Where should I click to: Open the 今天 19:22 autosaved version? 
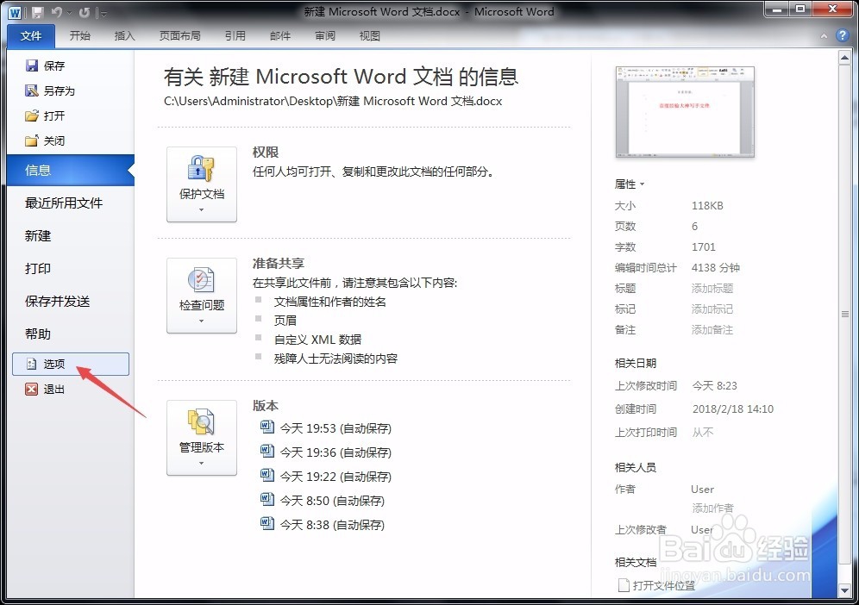326,477
